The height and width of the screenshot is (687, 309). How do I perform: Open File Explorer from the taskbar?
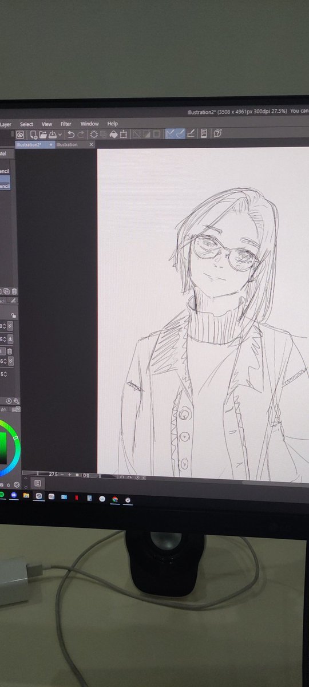[26, 495]
